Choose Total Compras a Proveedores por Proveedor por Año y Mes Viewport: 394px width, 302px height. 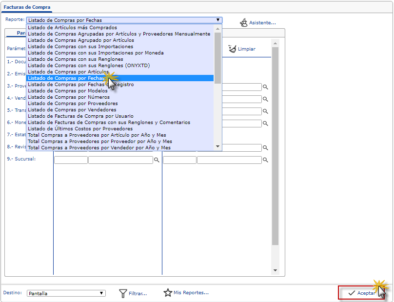[120, 142]
